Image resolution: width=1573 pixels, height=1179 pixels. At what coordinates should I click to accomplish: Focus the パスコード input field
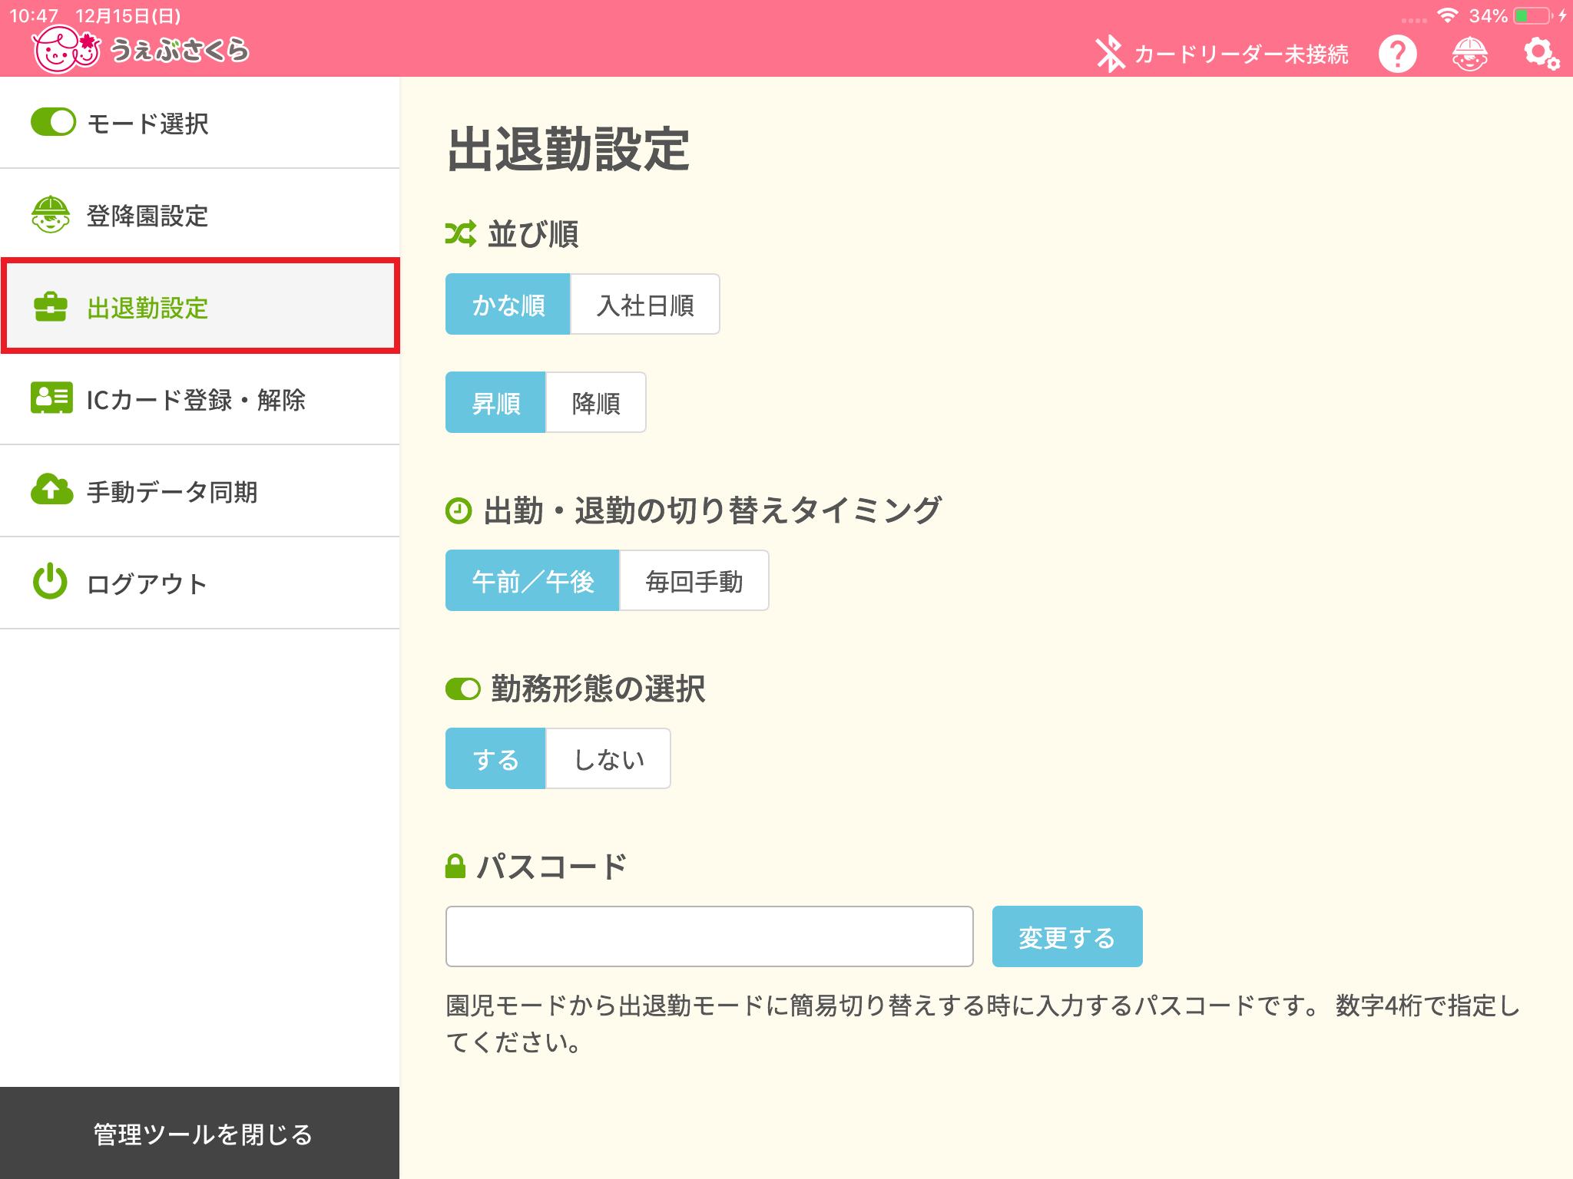710,936
